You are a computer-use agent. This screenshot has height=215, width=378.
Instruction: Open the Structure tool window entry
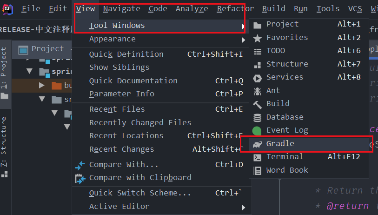pyautogui.click(x=287, y=64)
